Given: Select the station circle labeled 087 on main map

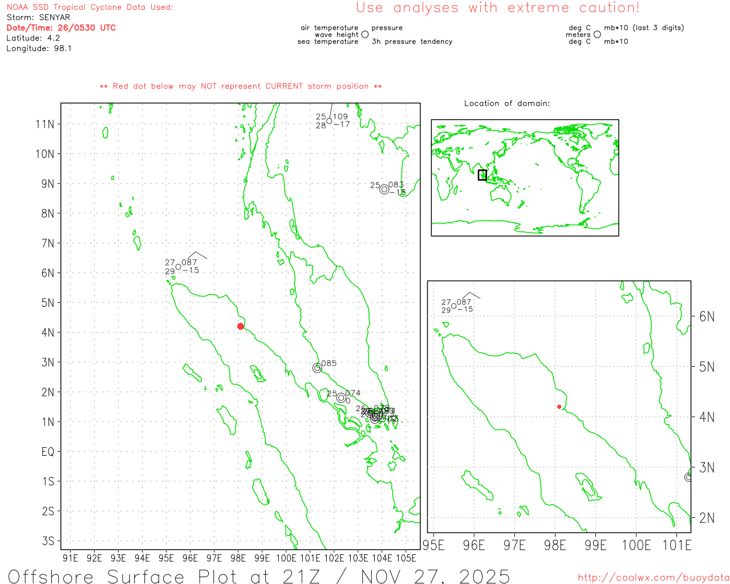Looking at the screenshot, I should [178, 266].
